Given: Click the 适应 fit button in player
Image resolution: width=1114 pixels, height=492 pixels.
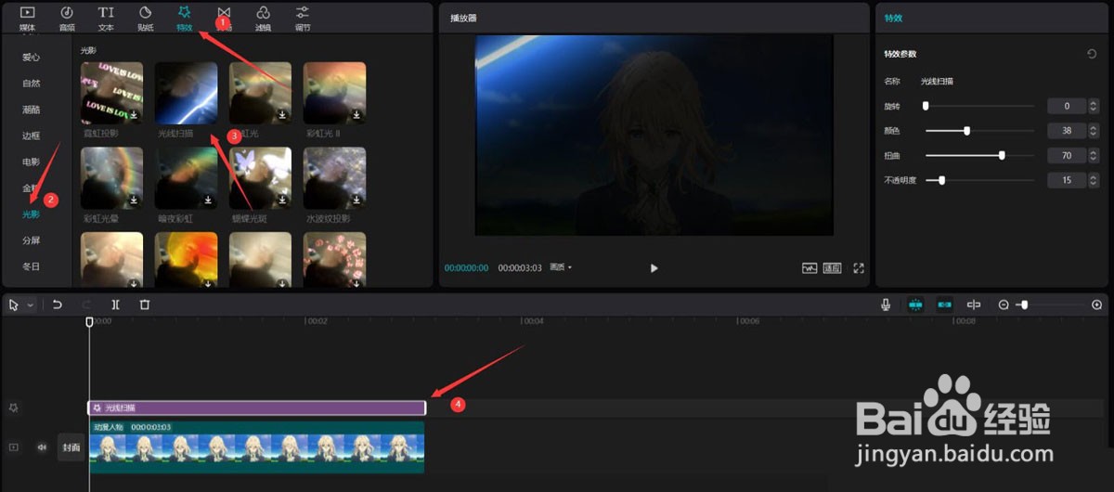Looking at the screenshot, I should (832, 268).
